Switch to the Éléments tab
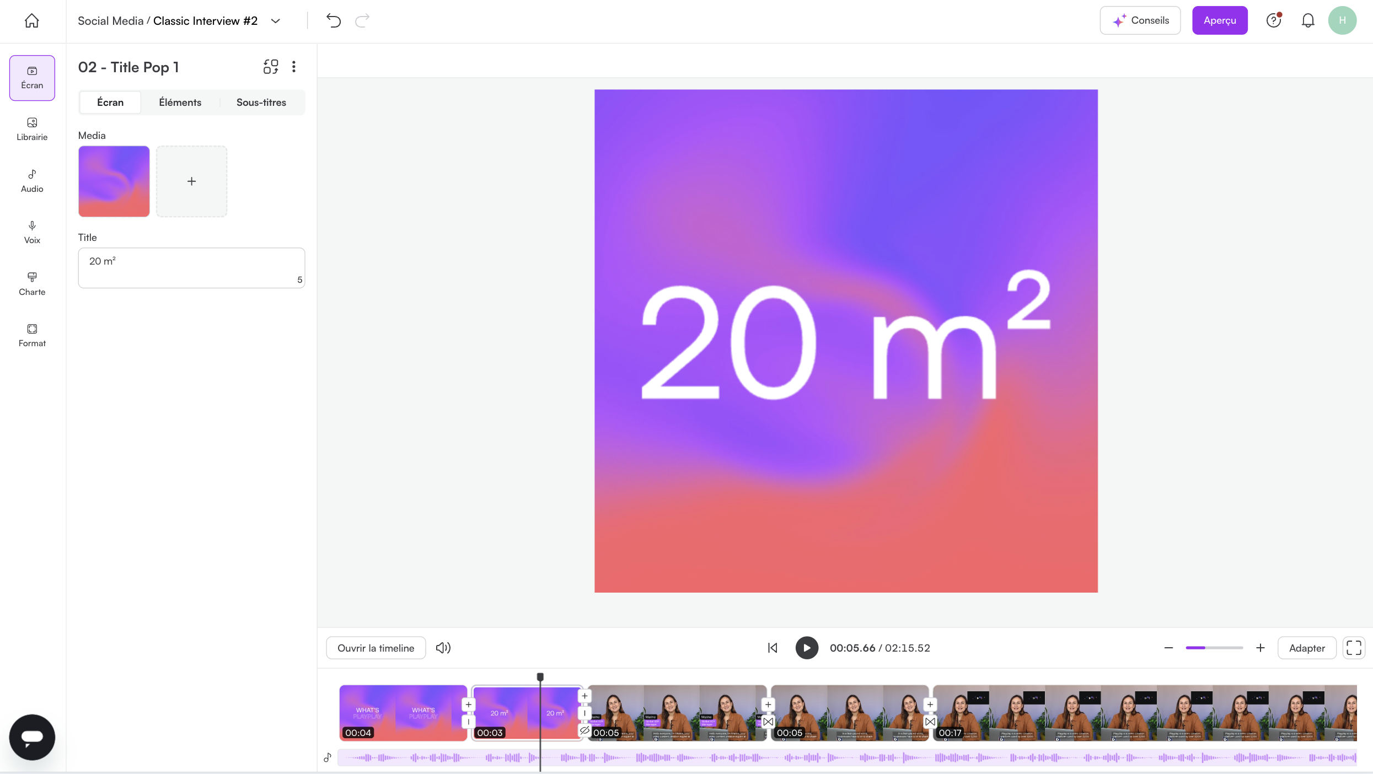 click(180, 103)
